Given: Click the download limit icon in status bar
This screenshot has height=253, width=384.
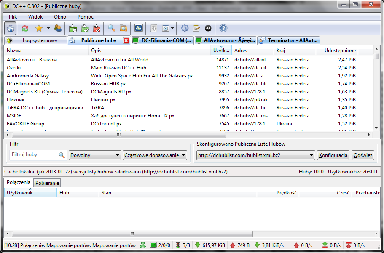Looking at the screenshot, I should pos(325,245).
